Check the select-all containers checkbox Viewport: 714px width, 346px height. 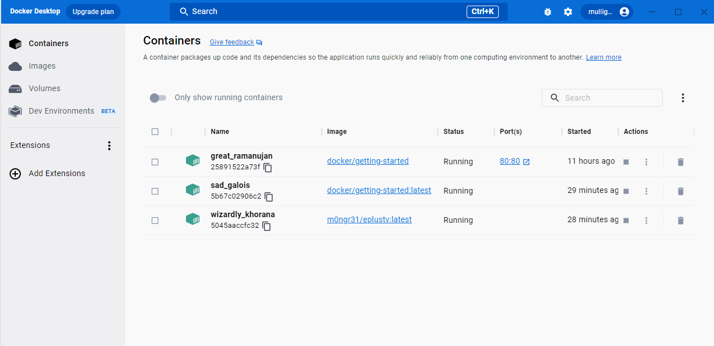coord(155,131)
